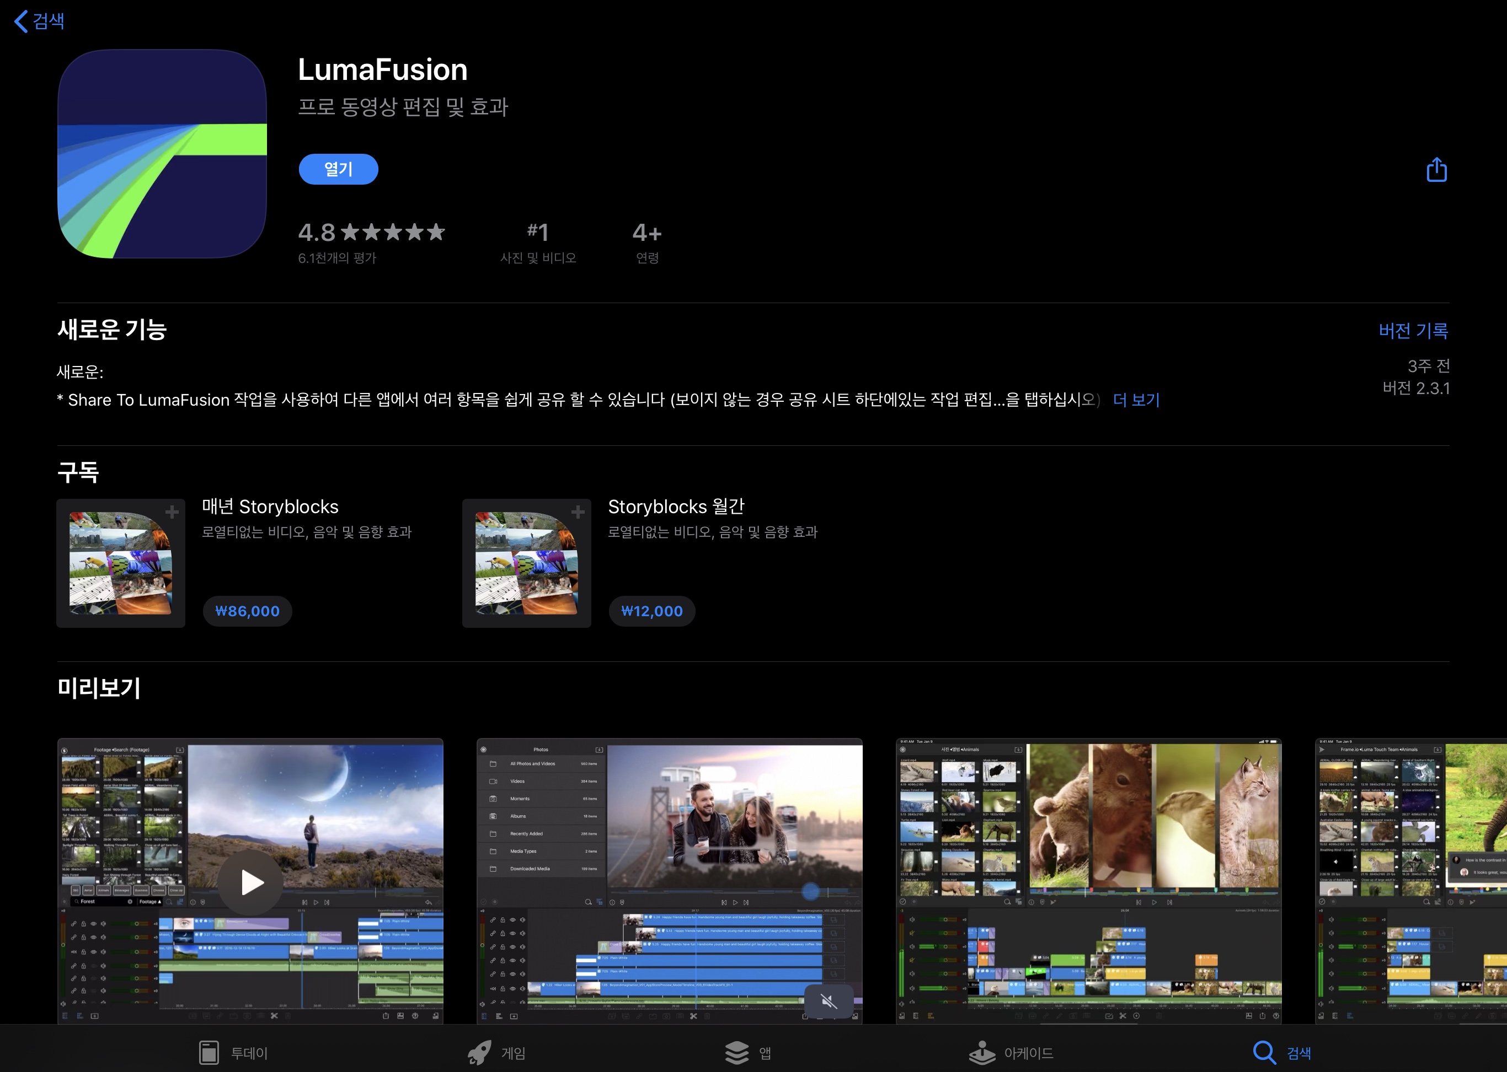Unmute the preview video with the speaker icon
This screenshot has width=1507, height=1072.
pyautogui.click(x=829, y=1001)
